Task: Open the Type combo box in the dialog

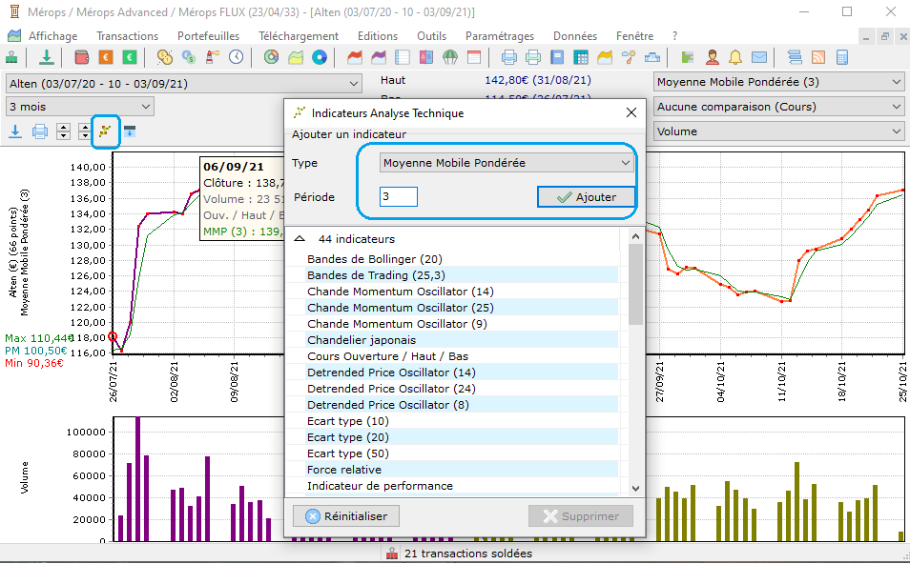Action: (507, 163)
